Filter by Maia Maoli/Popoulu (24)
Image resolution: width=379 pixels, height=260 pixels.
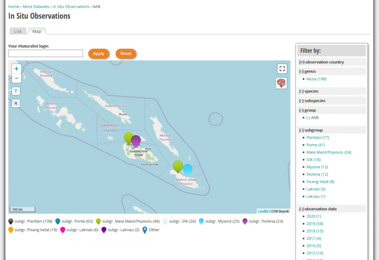tap(329, 152)
